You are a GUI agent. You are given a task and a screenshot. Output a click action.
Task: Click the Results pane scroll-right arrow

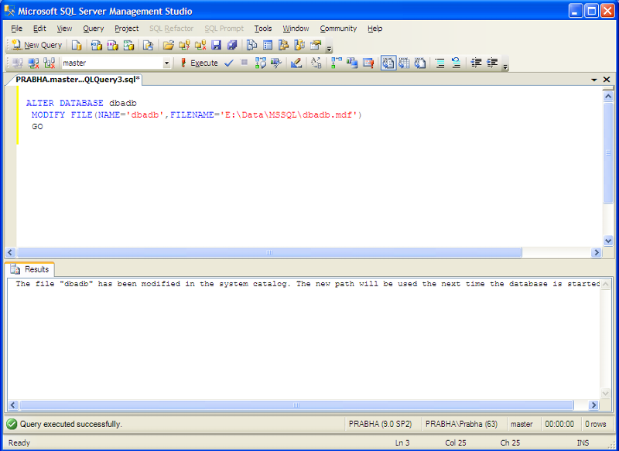pos(593,405)
